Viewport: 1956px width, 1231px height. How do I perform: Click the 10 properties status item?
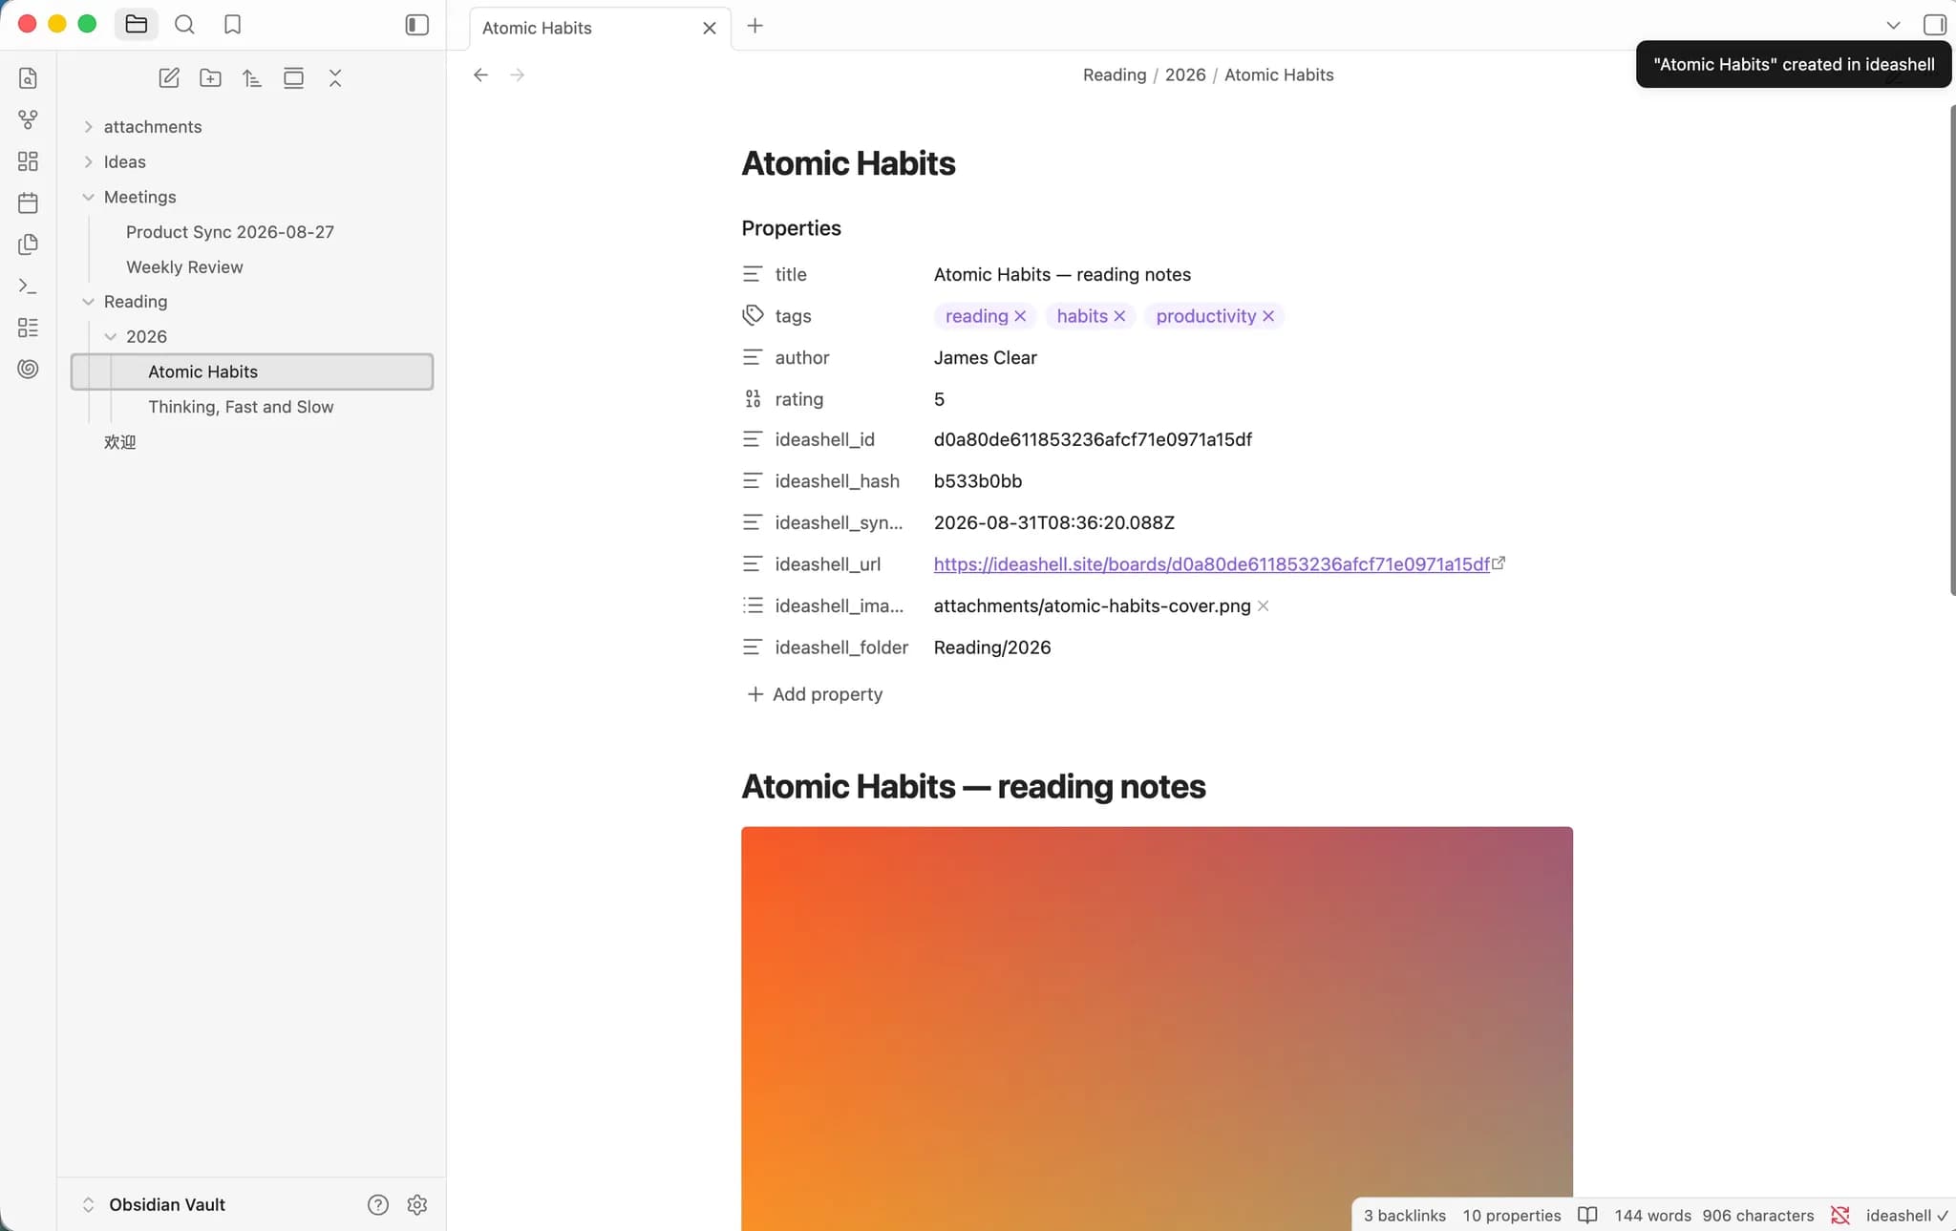coord(1511,1215)
